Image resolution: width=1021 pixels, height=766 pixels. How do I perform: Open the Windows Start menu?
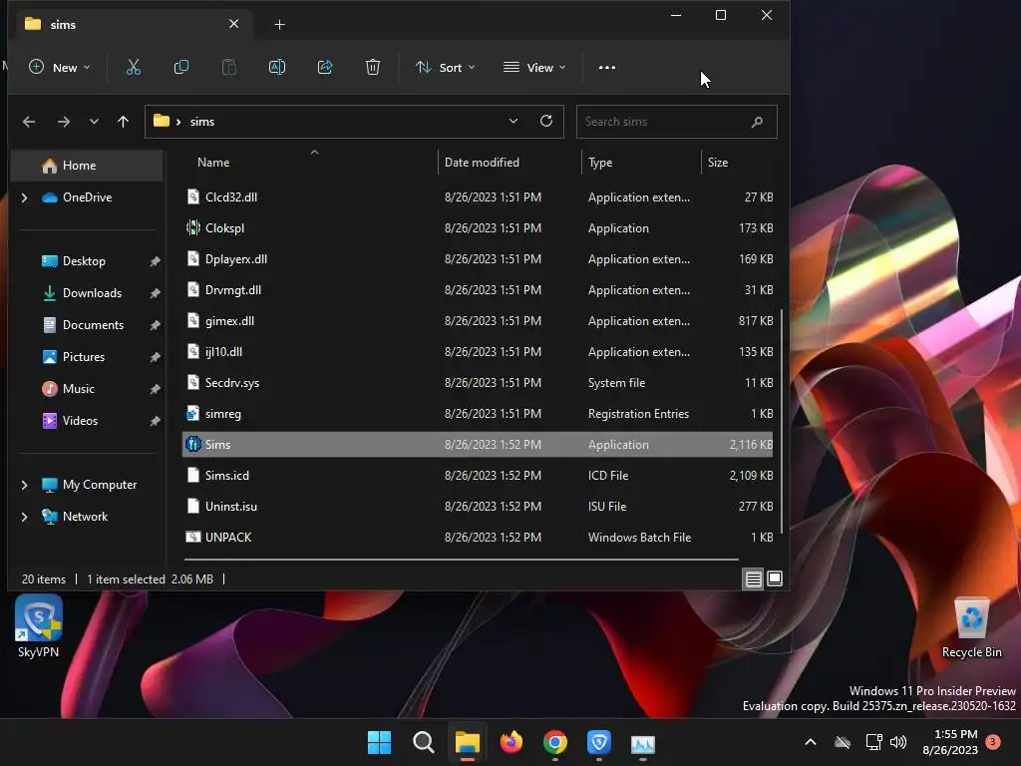pos(379,742)
